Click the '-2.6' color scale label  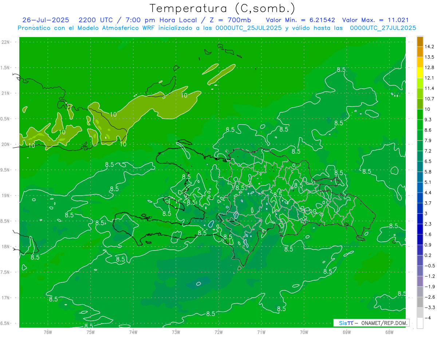coord(429,297)
